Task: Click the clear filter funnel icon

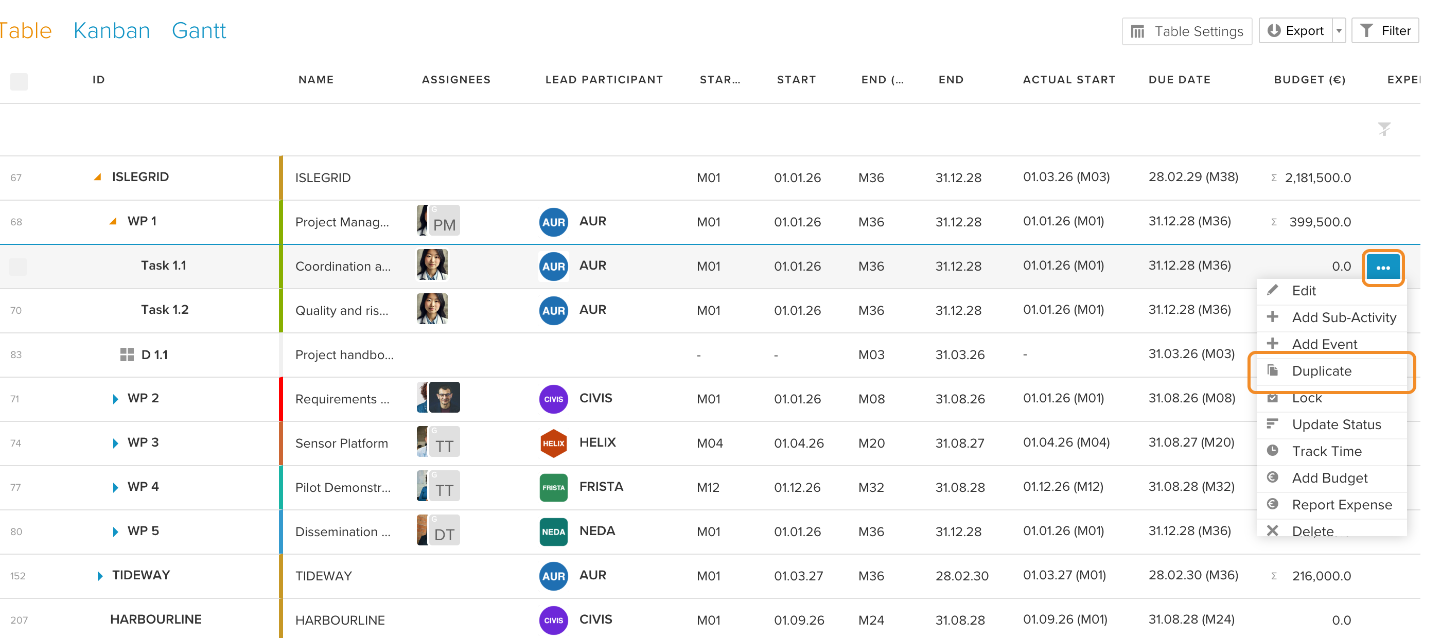Action: pos(1384,129)
